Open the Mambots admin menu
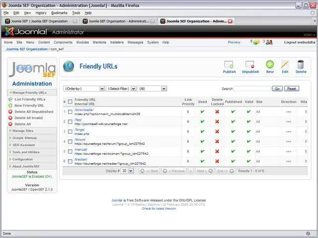318x238 pixels. (99, 42)
